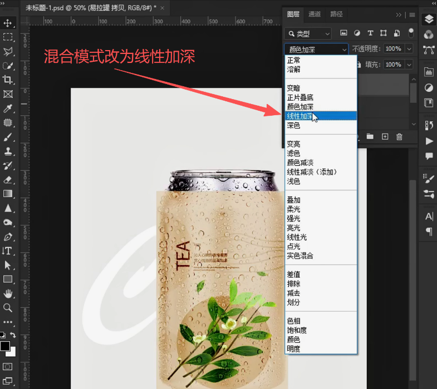
Task: Choose 正片叠底 blend mode
Action: pos(321,97)
